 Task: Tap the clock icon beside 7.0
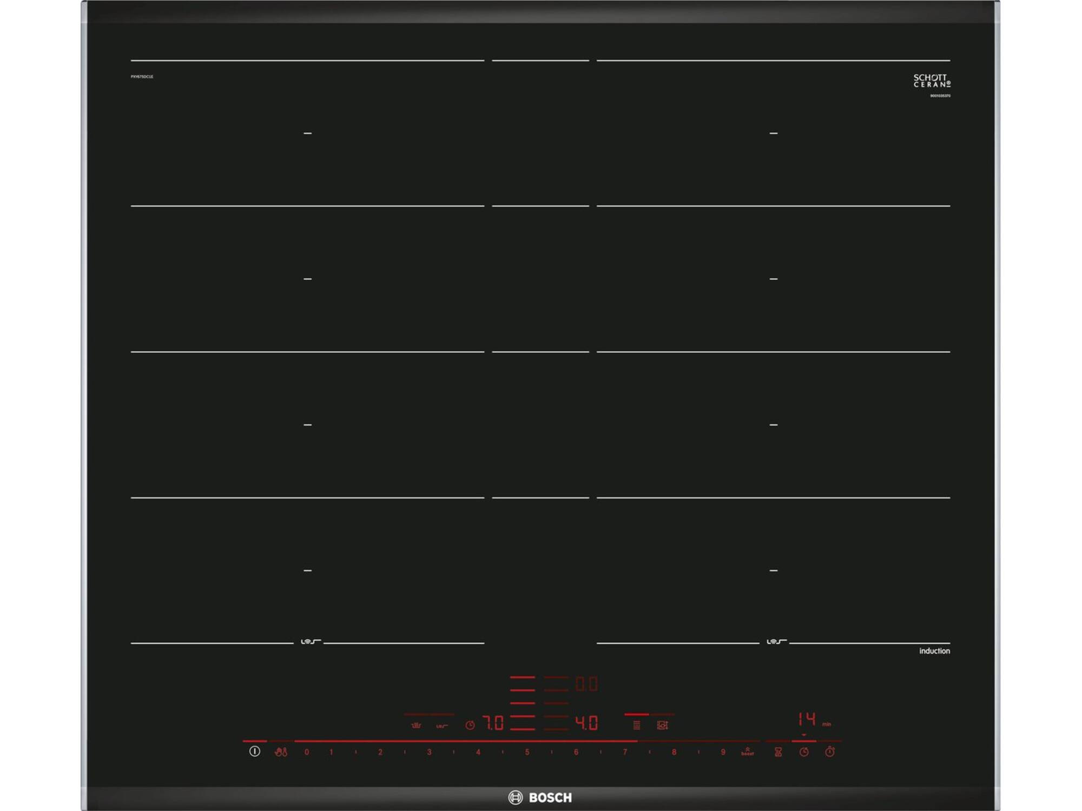pos(470,725)
